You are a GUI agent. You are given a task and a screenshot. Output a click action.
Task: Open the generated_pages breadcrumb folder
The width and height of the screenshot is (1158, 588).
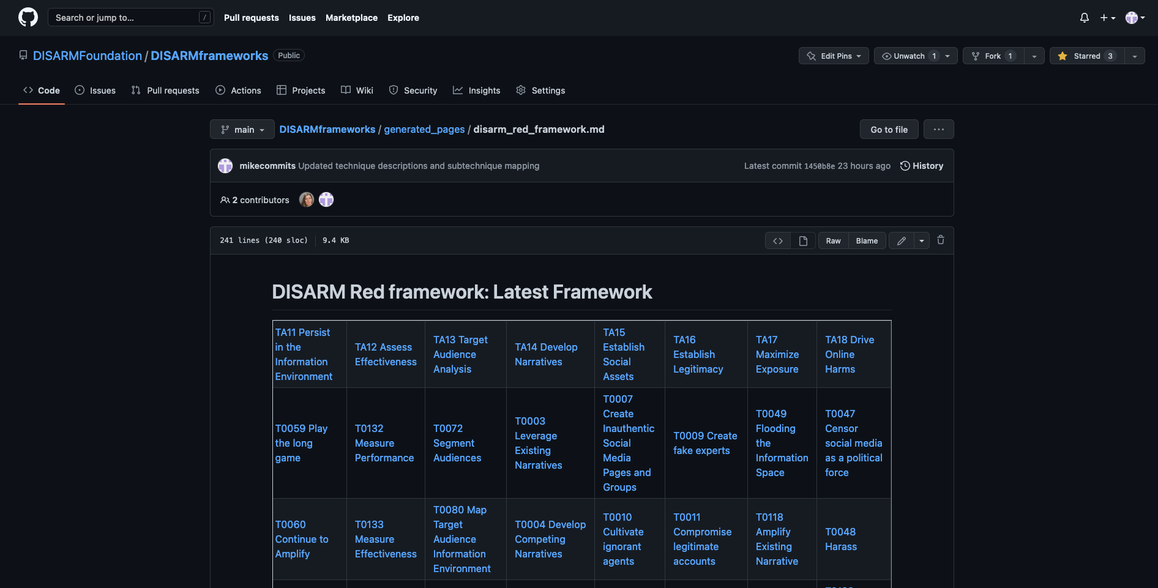(424, 129)
